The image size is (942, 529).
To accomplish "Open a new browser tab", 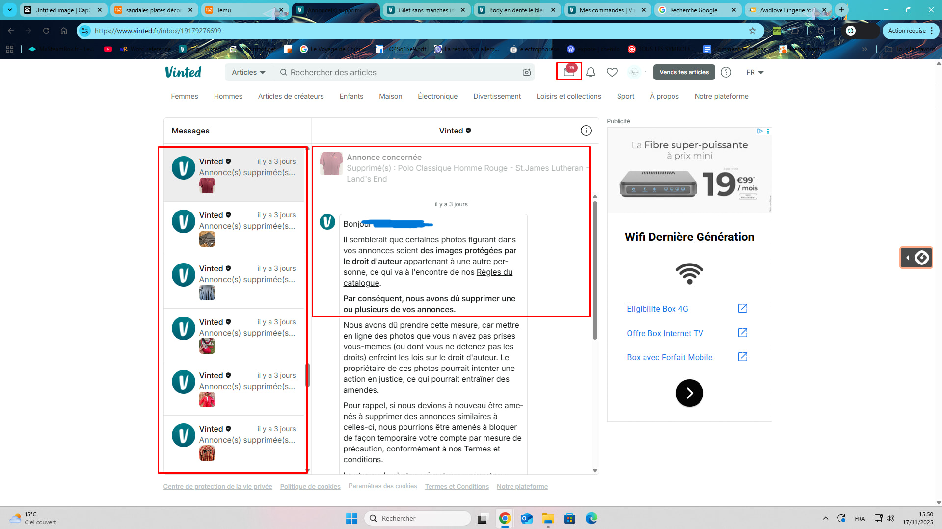I will tap(842, 10).
